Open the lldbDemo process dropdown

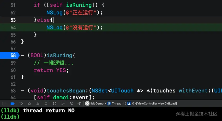[x=94, y=104]
